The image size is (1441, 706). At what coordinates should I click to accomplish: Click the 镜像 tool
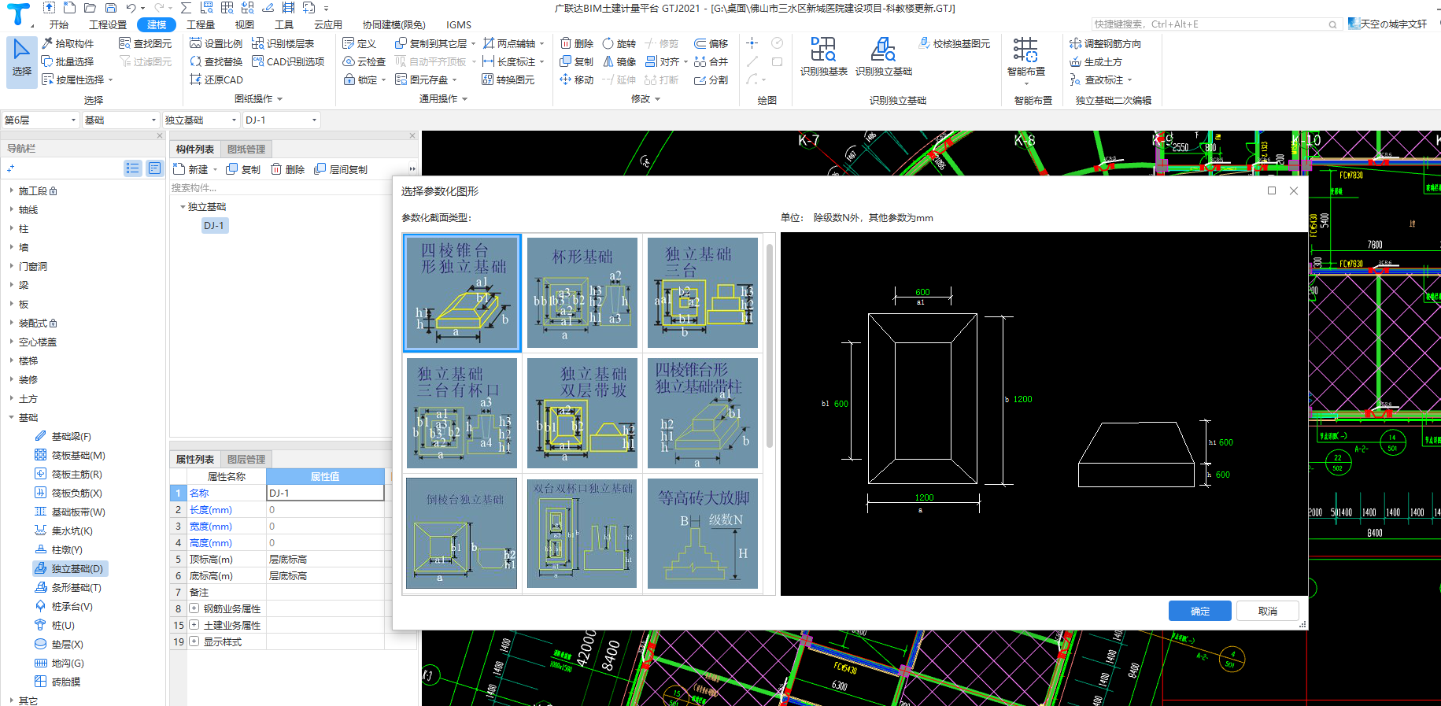click(x=619, y=61)
